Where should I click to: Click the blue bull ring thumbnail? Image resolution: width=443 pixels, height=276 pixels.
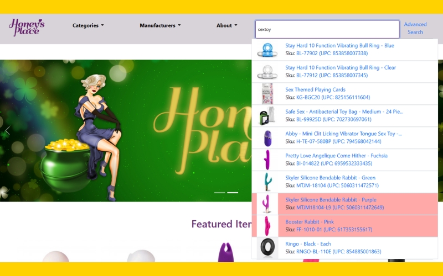click(x=267, y=50)
